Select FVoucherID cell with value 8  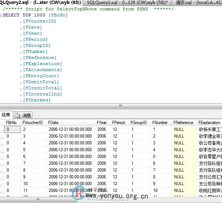coord(34,170)
